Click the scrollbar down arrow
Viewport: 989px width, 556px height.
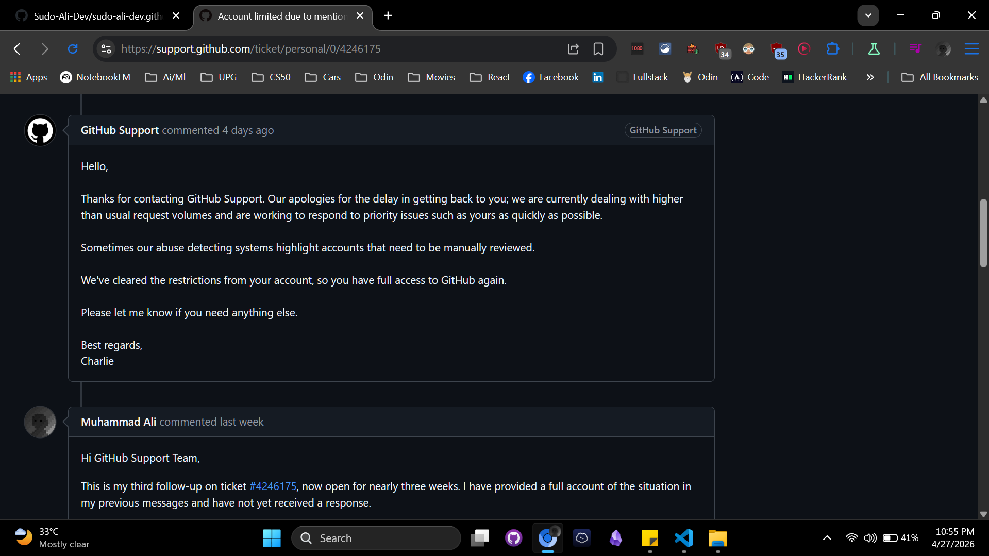pyautogui.click(x=983, y=514)
